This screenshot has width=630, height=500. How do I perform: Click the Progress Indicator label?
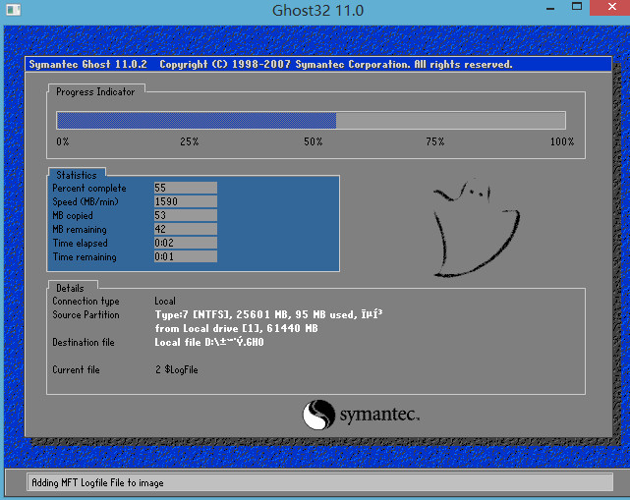[x=95, y=92]
